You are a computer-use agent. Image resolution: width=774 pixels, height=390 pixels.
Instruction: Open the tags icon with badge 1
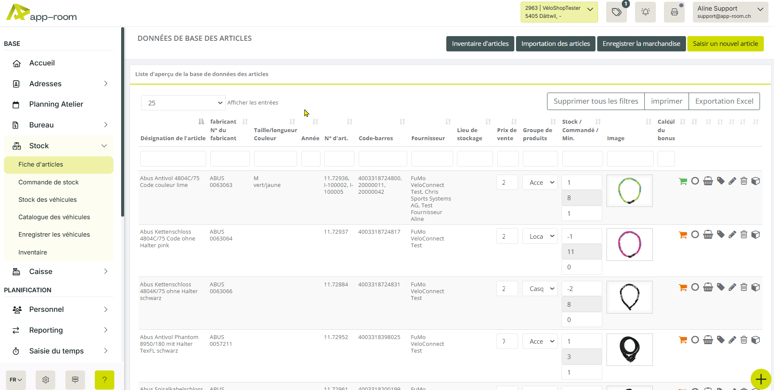point(616,12)
